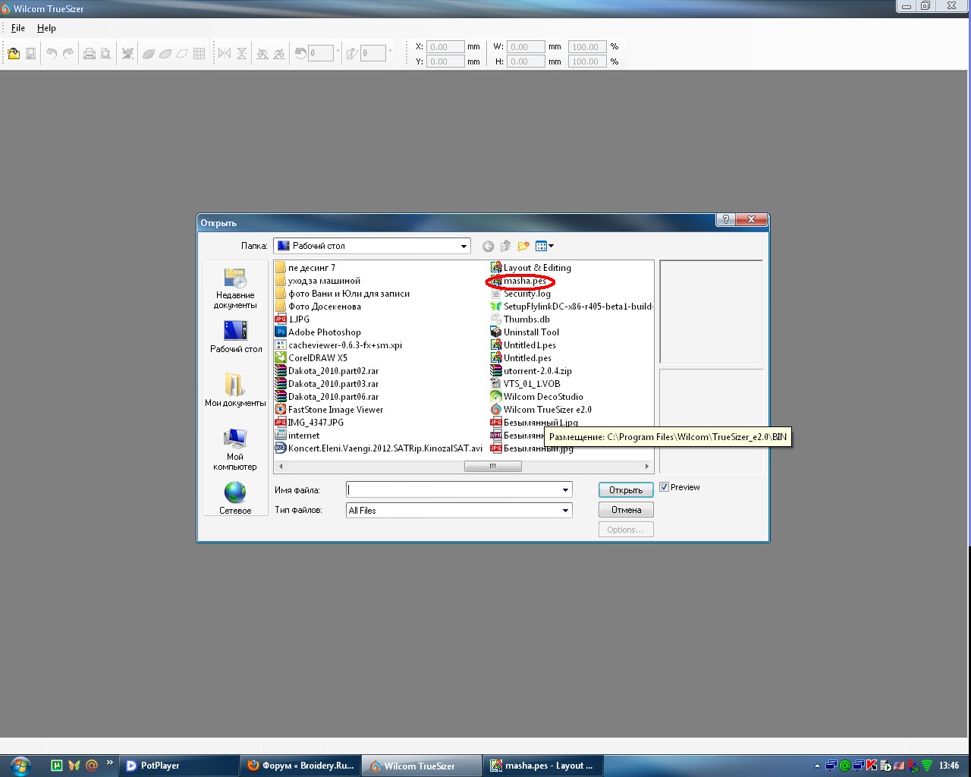Image resolution: width=971 pixels, height=777 pixels.
Task: Open the views menu dropdown arrow
Action: pos(551,246)
